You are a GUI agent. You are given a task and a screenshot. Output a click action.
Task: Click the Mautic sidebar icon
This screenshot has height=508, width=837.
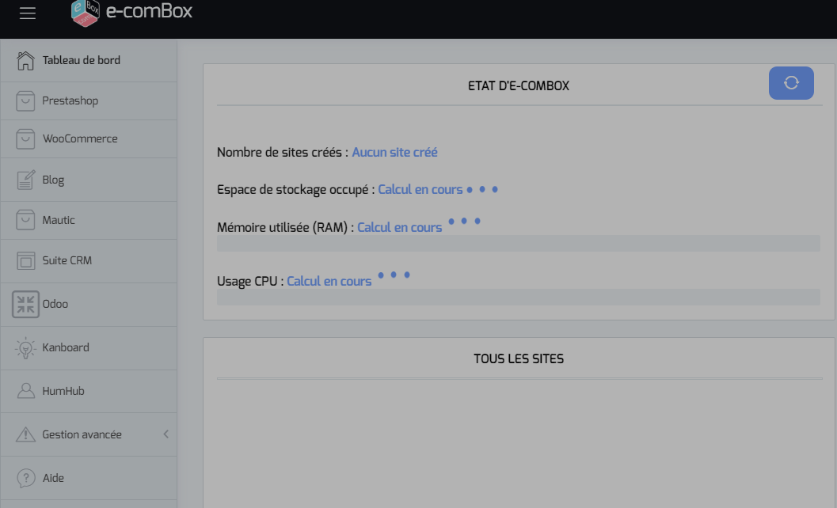(x=26, y=221)
